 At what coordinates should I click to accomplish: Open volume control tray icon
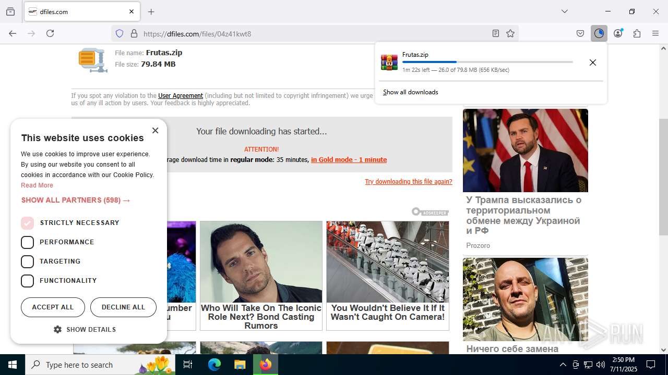(601, 365)
